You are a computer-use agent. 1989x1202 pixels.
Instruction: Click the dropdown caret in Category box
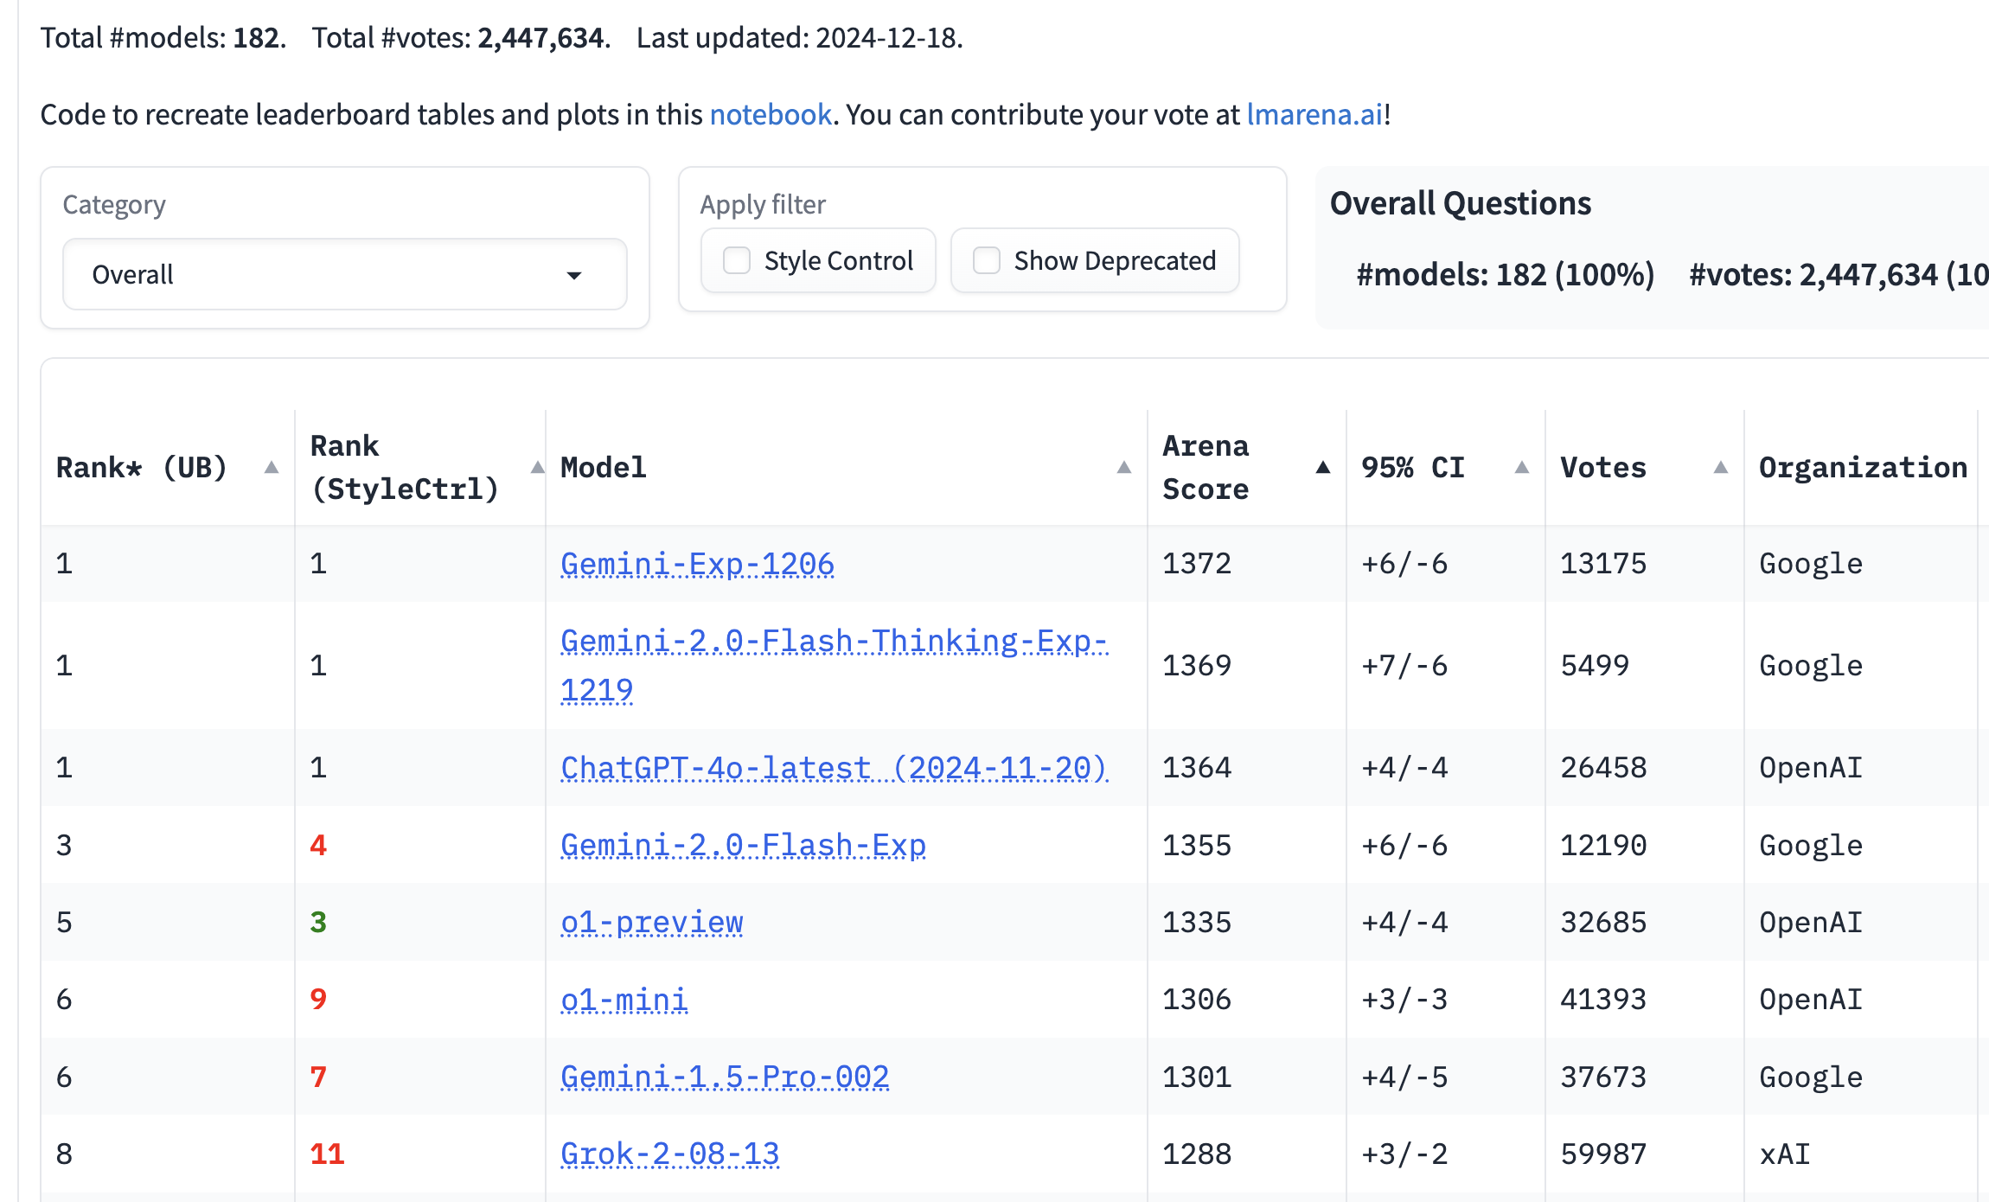pyautogui.click(x=574, y=275)
